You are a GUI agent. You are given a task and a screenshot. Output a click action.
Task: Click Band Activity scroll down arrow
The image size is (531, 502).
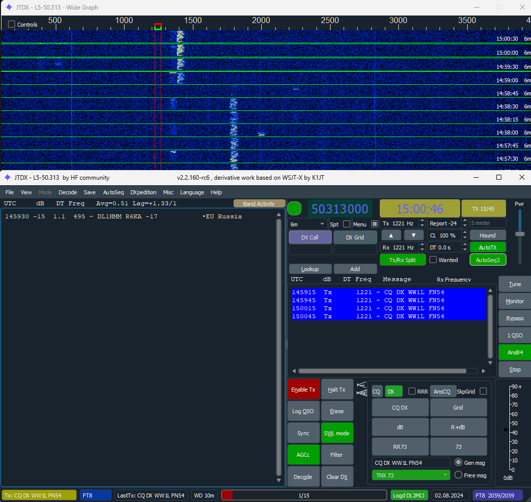click(x=279, y=480)
